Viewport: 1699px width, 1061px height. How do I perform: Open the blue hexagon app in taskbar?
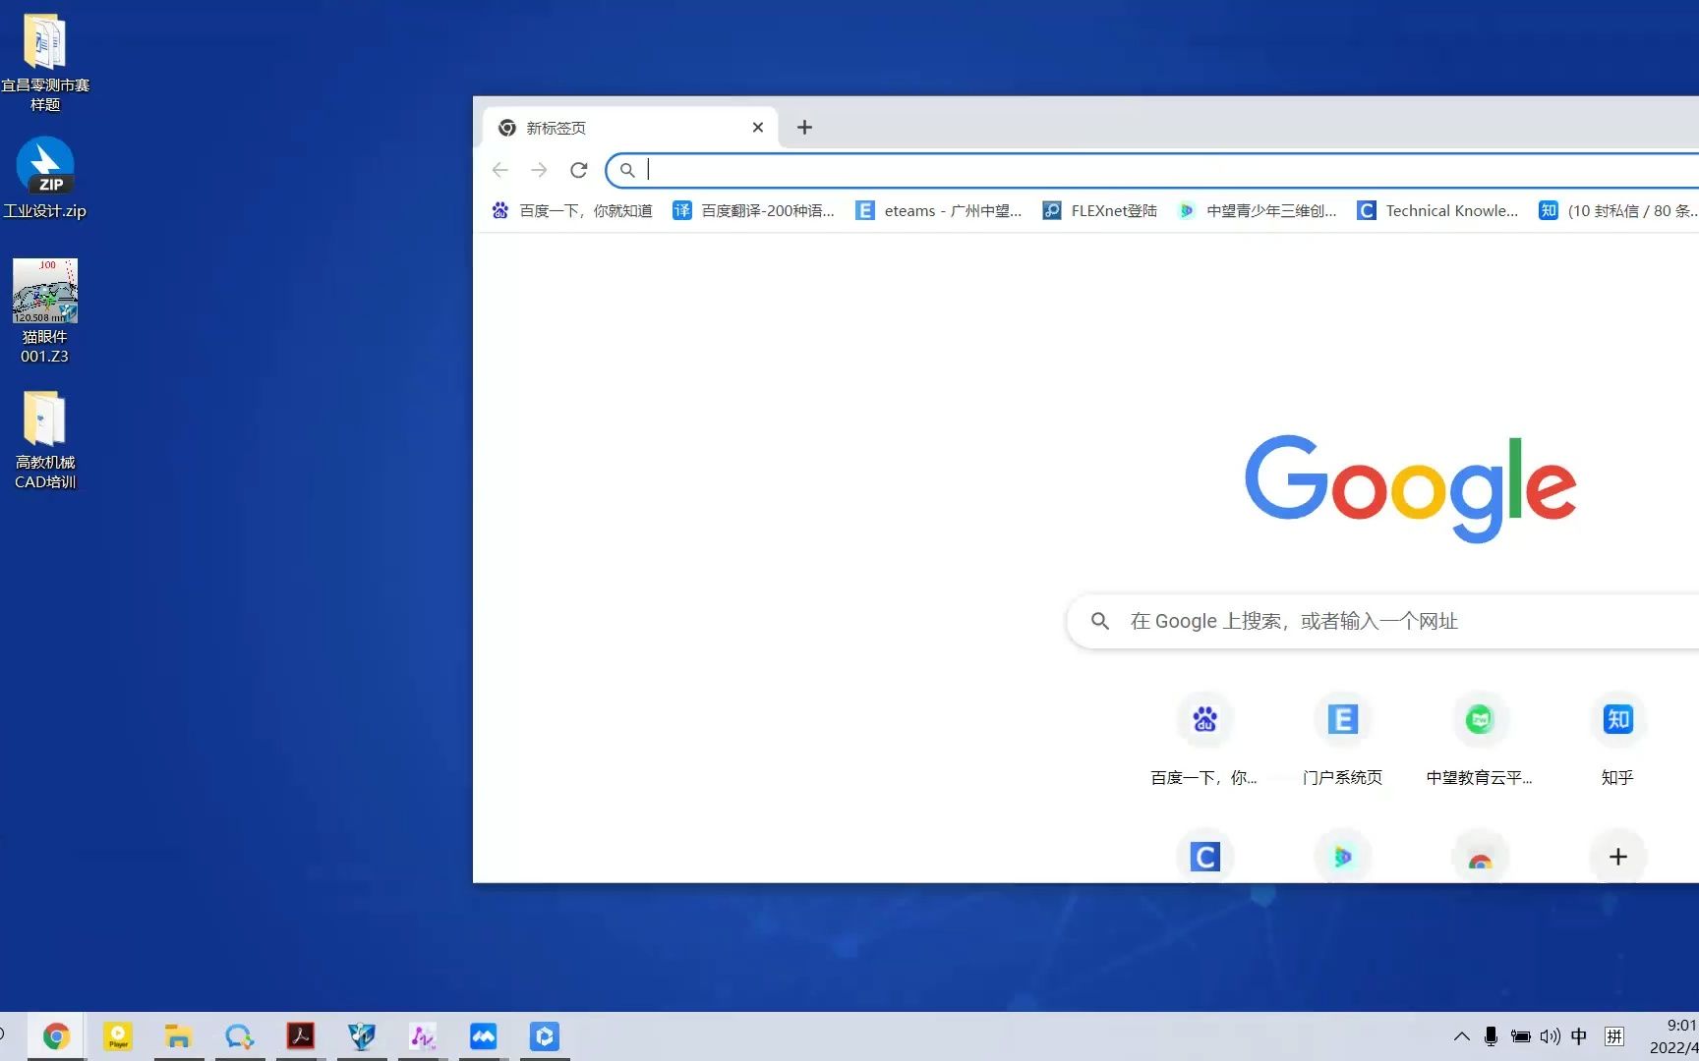545,1036
